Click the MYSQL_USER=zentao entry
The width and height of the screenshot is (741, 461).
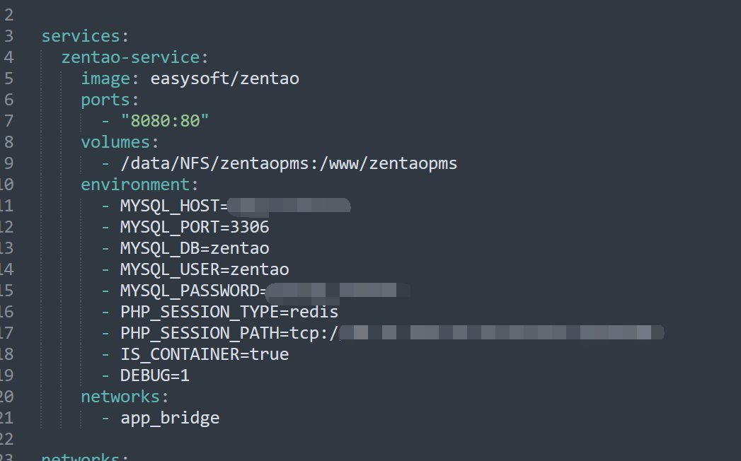(205, 269)
